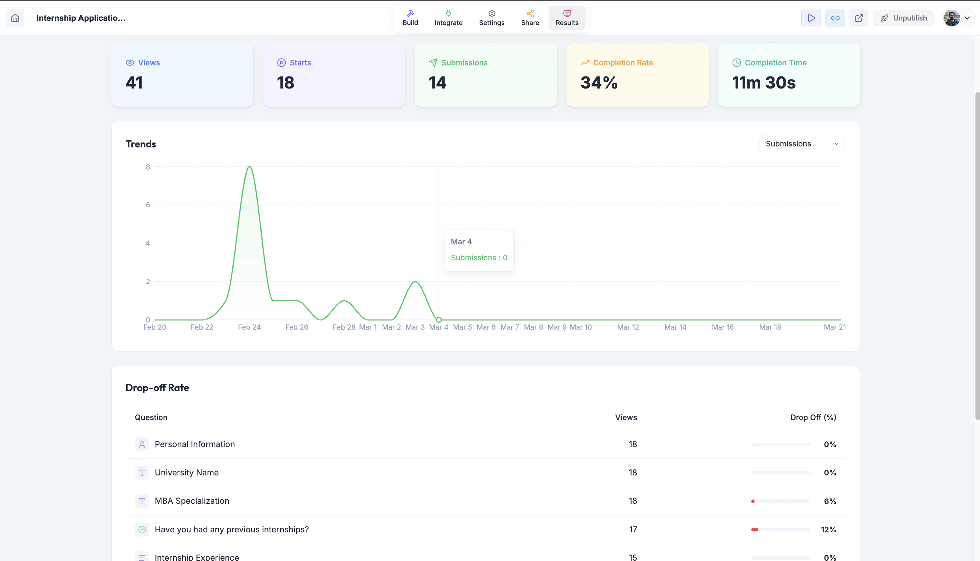Click the Starts play circle icon
Screen dimensions: 980x561
point(281,63)
